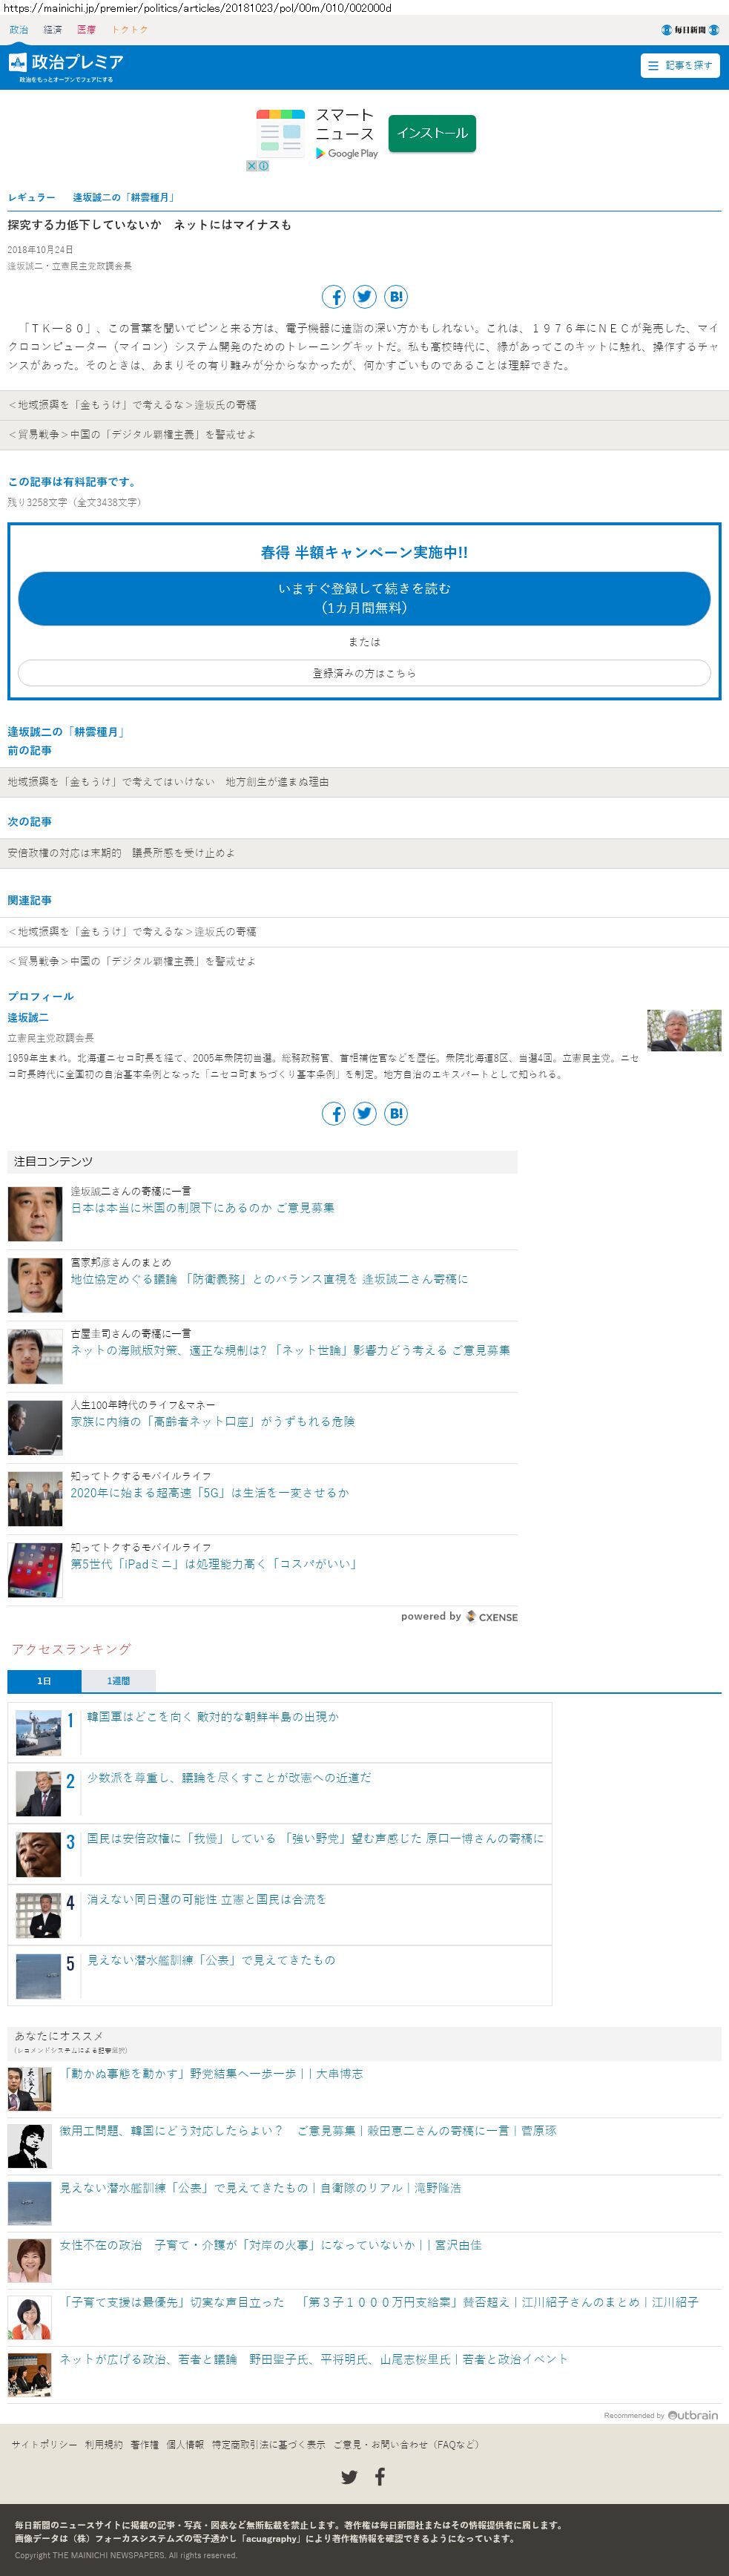Open 医療 in top navigation

point(87,30)
